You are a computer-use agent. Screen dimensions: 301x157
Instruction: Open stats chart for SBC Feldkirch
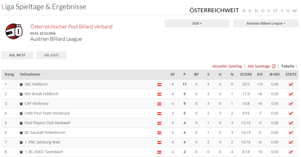pyautogui.click(x=291, y=84)
